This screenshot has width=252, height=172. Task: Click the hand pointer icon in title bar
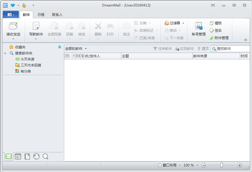tap(24, 5)
